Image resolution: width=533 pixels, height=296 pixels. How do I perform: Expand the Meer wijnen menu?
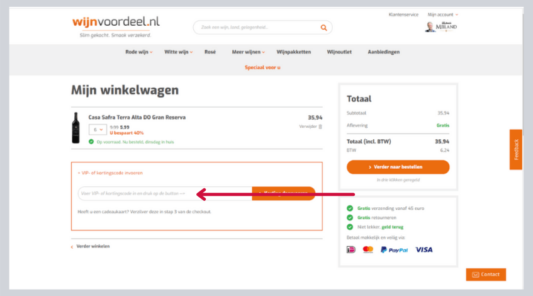coord(248,52)
